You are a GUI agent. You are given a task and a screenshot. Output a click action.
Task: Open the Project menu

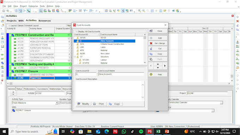tap(23, 6)
